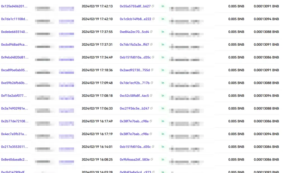Open transaction hash 0x12fad406201
This screenshot has height=173, width=286.
point(15,6)
